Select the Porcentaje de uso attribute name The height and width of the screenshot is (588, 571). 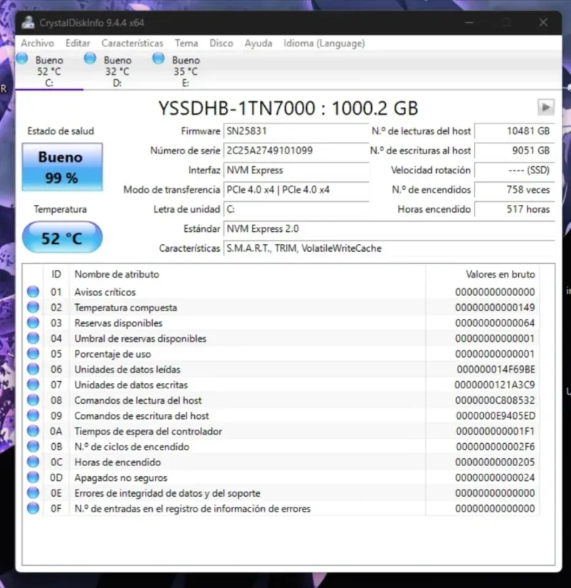[x=113, y=354]
